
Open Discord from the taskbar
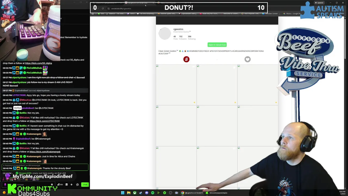coord(147,193)
